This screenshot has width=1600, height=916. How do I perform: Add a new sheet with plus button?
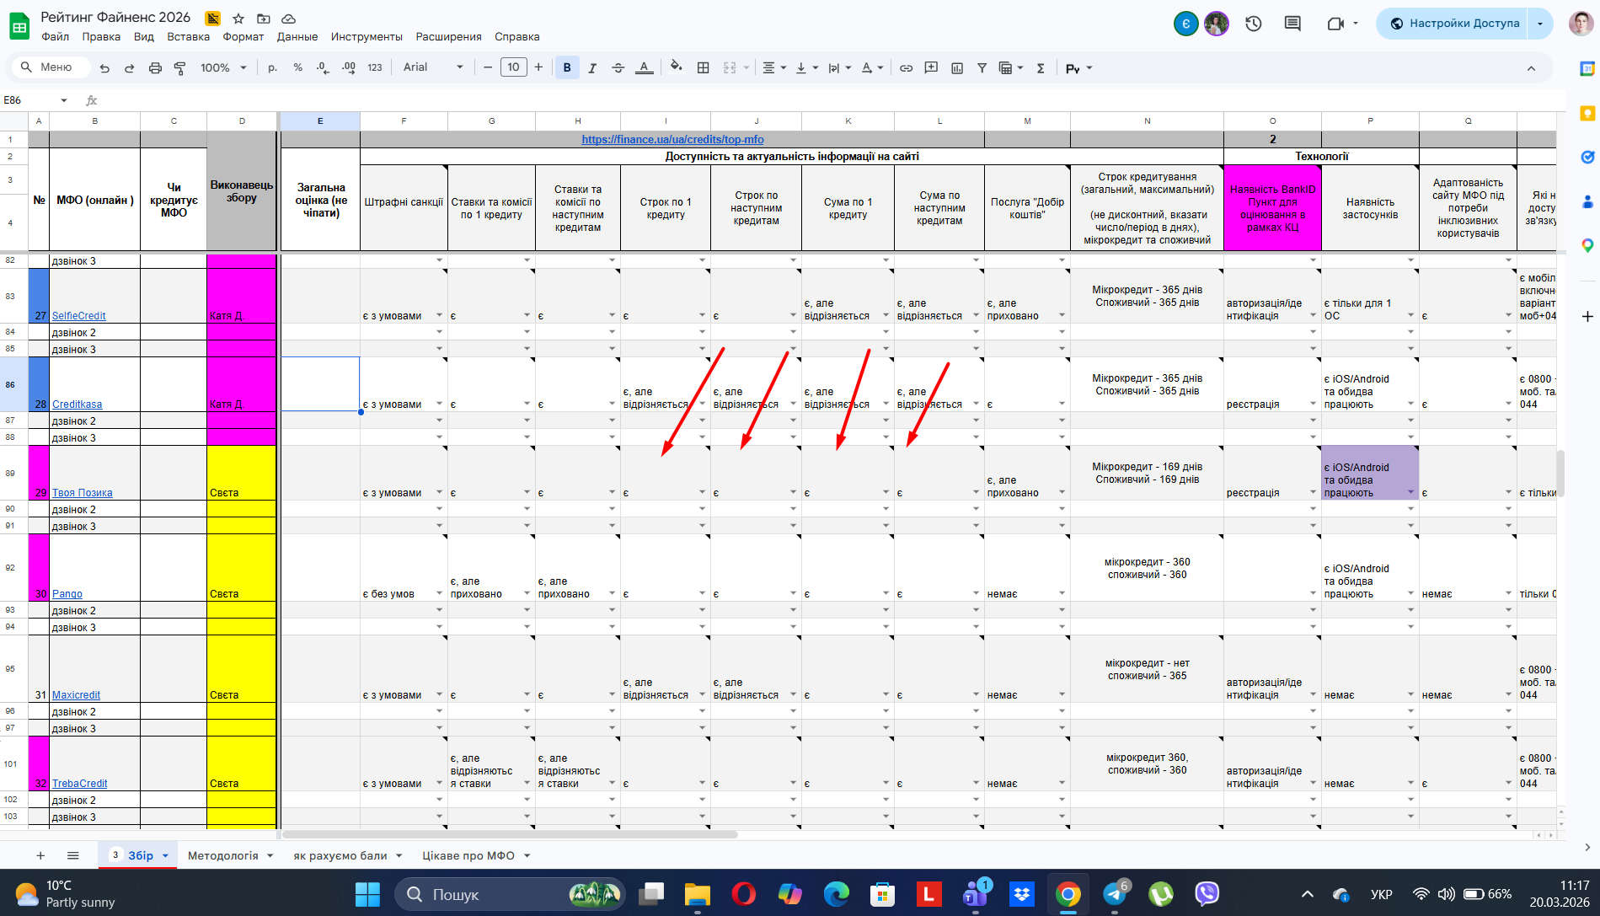point(40,855)
